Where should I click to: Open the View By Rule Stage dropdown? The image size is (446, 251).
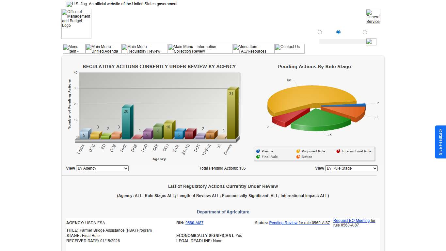pyautogui.click(x=351, y=168)
